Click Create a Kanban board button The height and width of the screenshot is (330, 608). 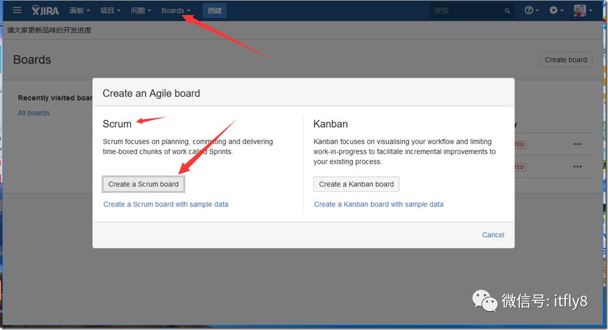(x=357, y=184)
